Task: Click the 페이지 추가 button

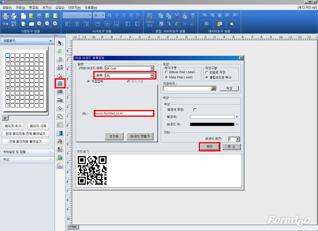Action: tap(13, 126)
